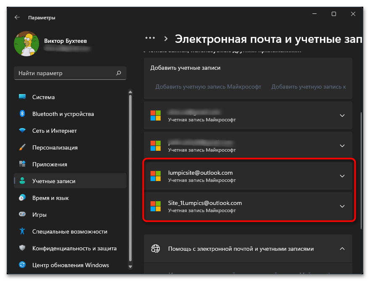Click the Microsoft logo of second blurred account

(156, 146)
